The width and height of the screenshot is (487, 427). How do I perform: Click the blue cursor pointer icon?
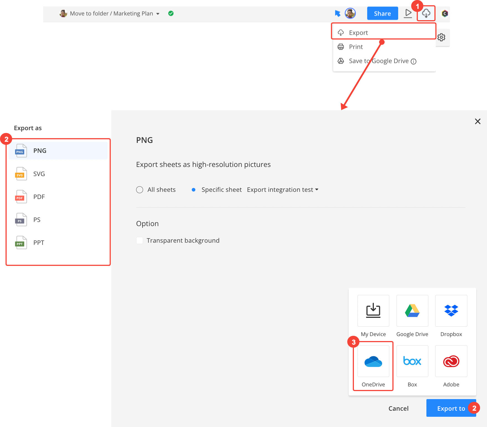pos(338,13)
